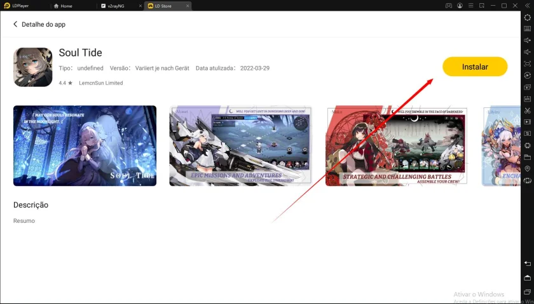Tap the Android home button
The height and width of the screenshot is (304, 534).
pos(527,278)
